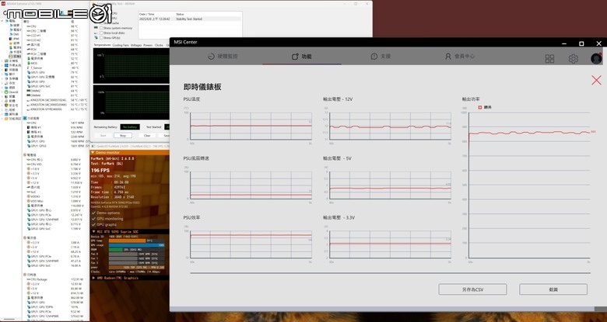Switch to Cooling Fans tab in stability test

click(121, 45)
